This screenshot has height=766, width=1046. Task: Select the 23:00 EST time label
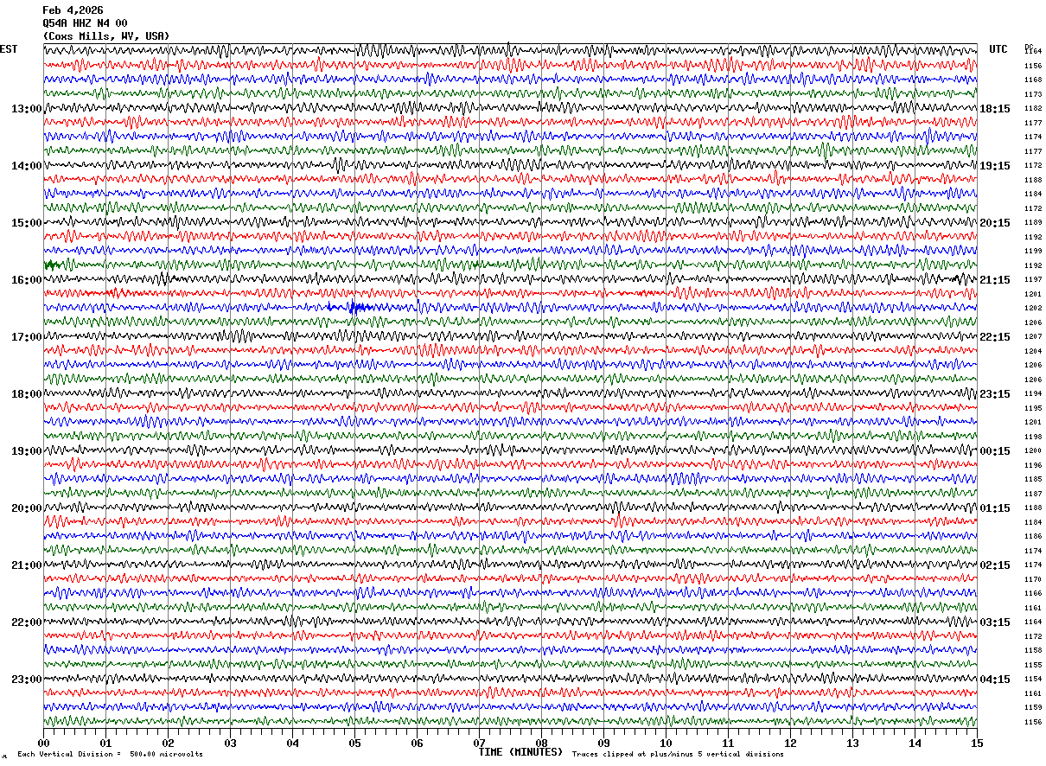tap(27, 680)
